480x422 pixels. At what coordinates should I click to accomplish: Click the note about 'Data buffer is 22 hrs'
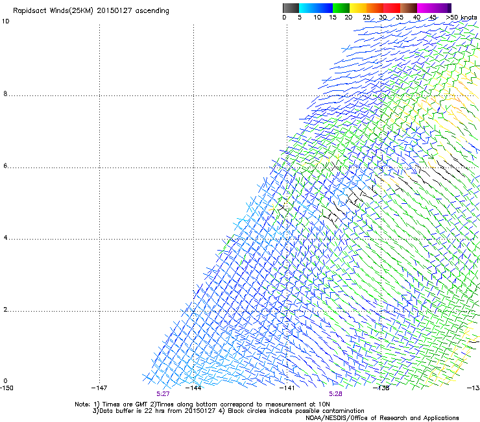point(228,411)
